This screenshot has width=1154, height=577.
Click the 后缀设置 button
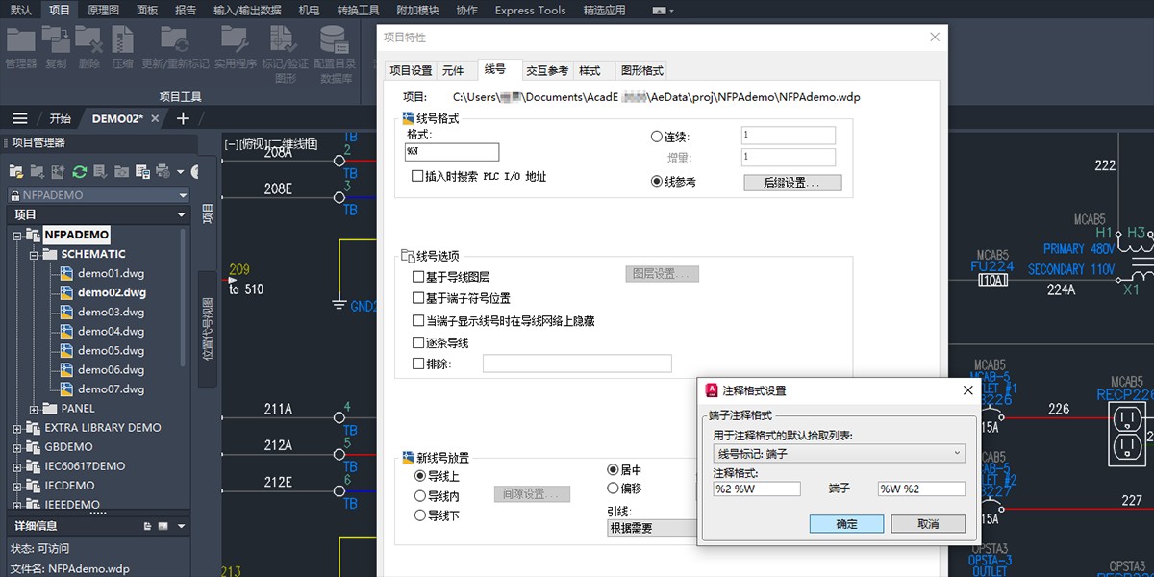(x=791, y=183)
